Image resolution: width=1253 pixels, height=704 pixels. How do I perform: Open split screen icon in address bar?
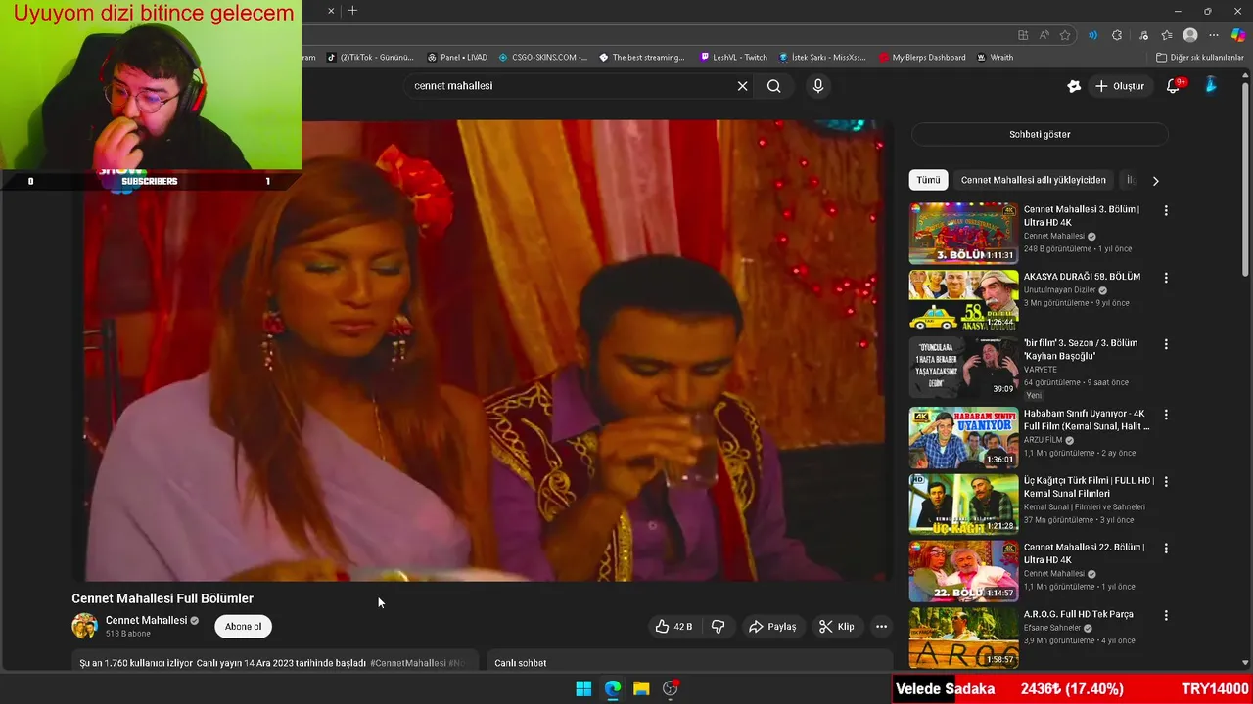pos(1023,35)
